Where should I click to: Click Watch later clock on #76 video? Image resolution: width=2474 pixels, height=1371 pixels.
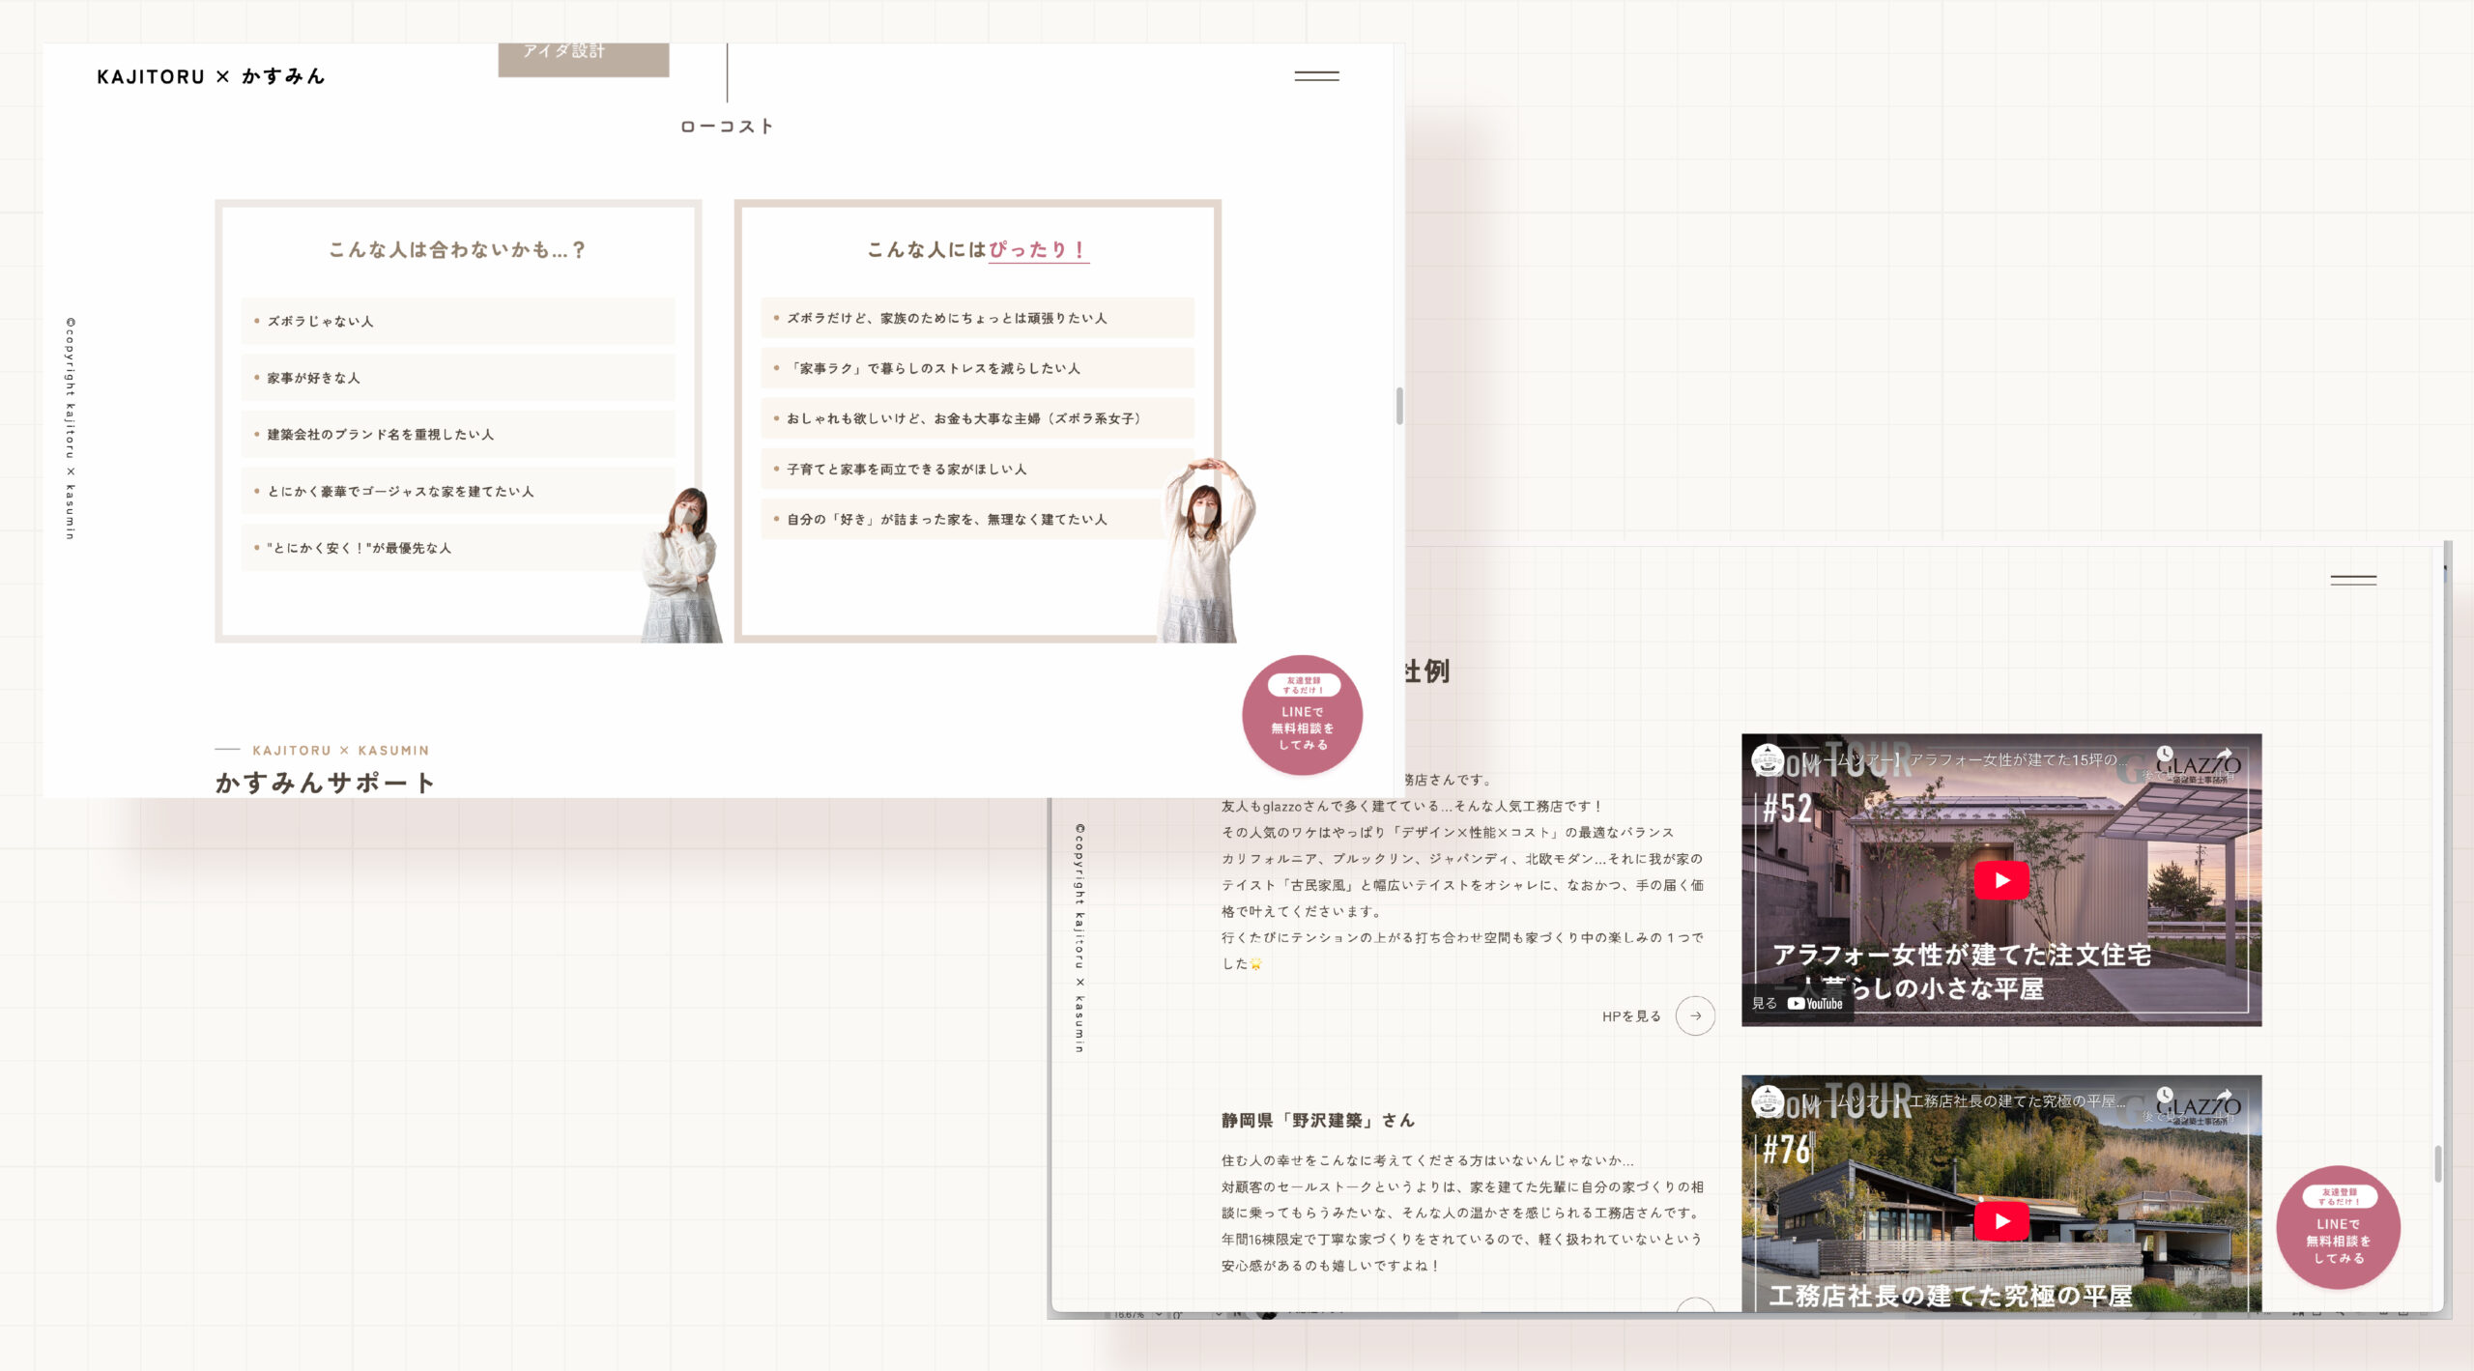[2165, 1096]
